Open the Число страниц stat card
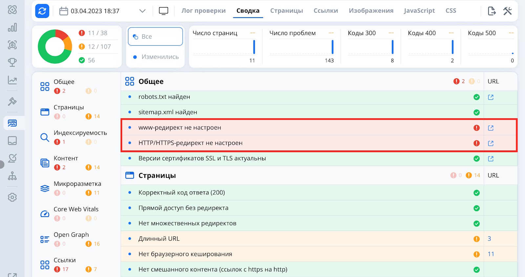This screenshot has width=525, height=277. (x=224, y=47)
